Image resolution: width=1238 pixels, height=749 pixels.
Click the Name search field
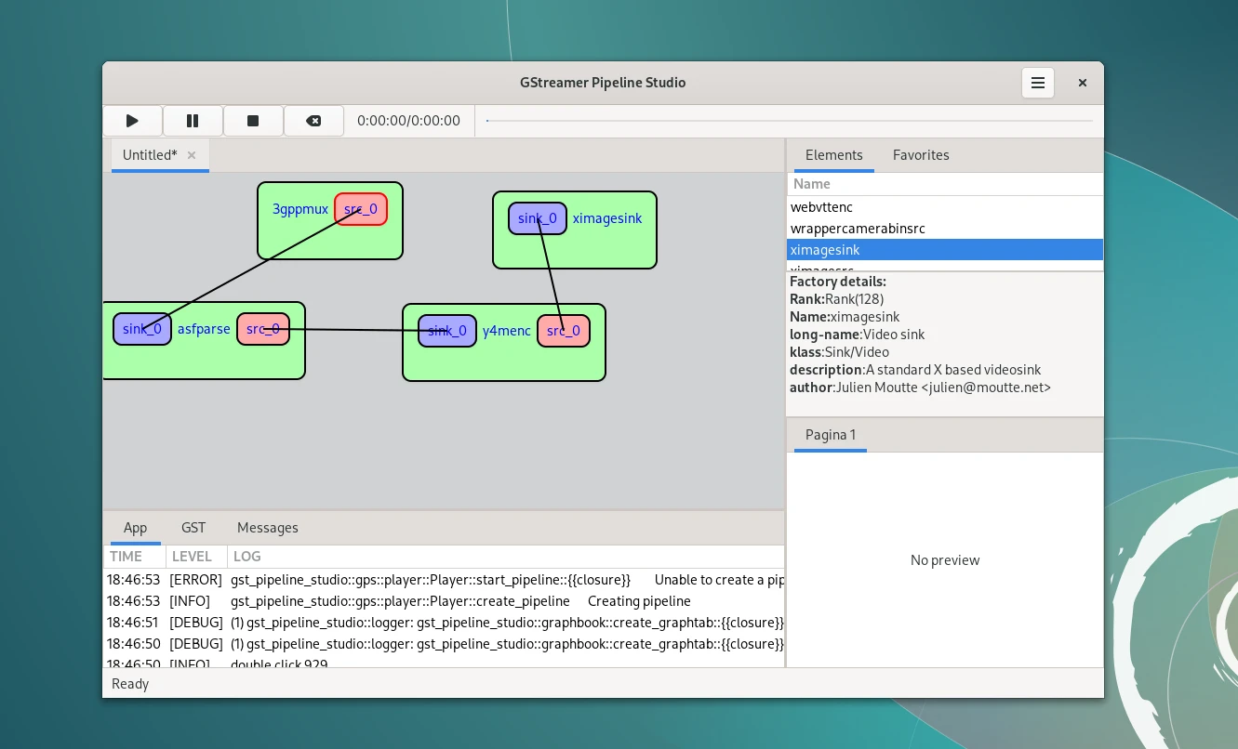coord(944,184)
